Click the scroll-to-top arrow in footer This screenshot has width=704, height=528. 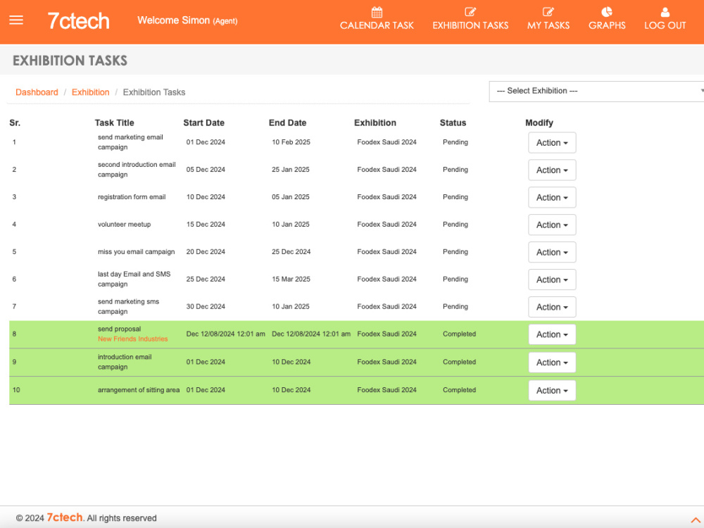(x=695, y=520)
